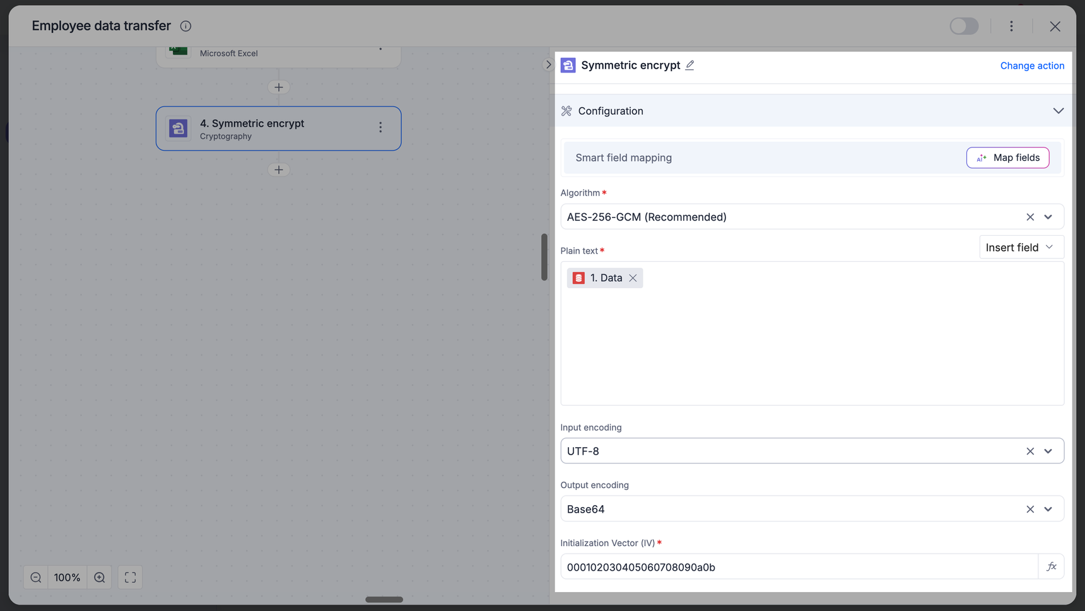
Task: Clear the Output encoding value
Action: click(x=1030, y=509)
